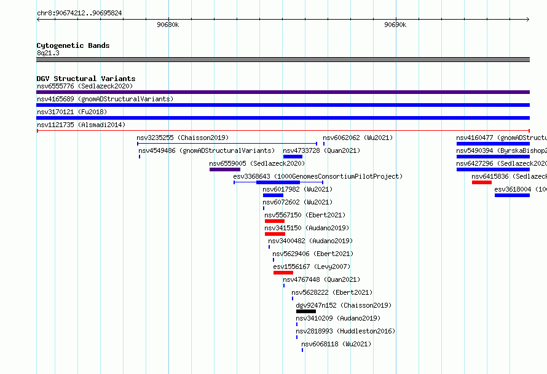The height and width of the screenshot is (374, 547).
Task: Click the red esv1556167 Levy2007 bar
Action: coord(283,273)
